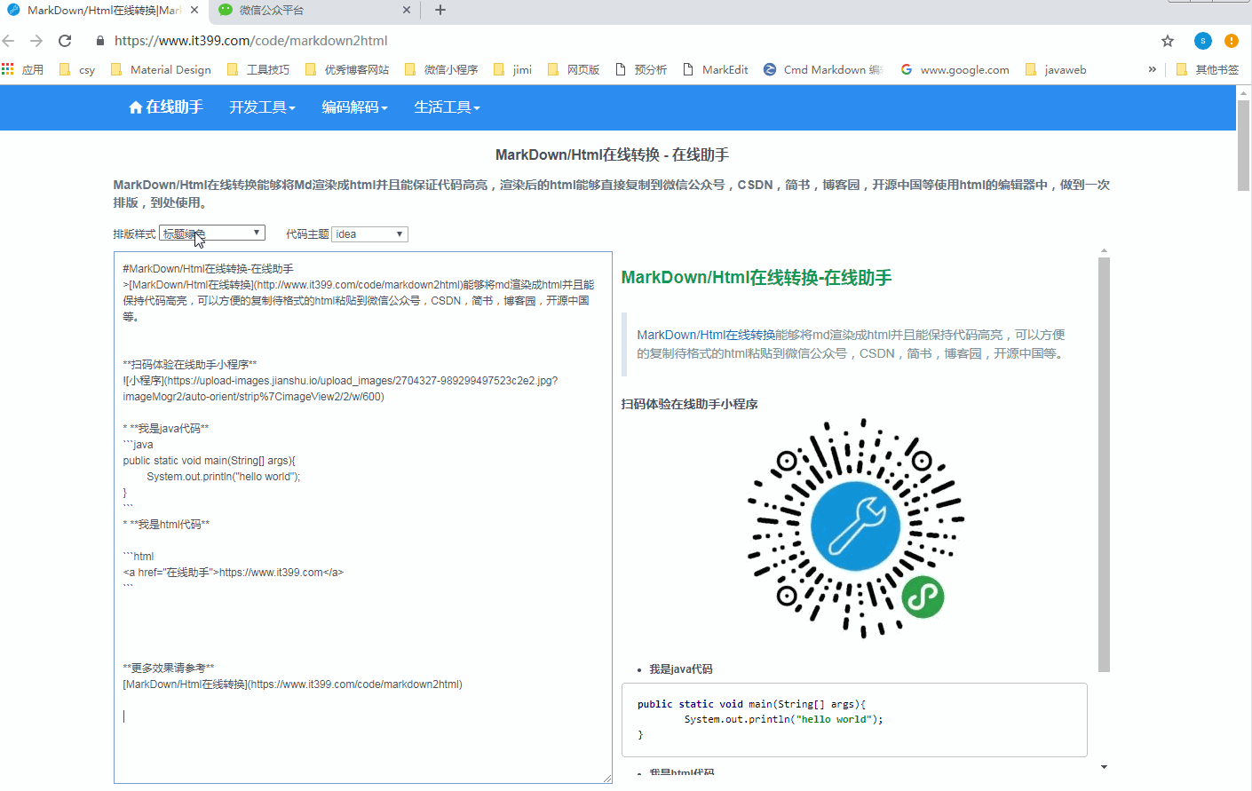Click the page title MarkDown/Html在线转换 - 在线助手
The height and width of the screenshot is (791, 1252).
point(612,154)
